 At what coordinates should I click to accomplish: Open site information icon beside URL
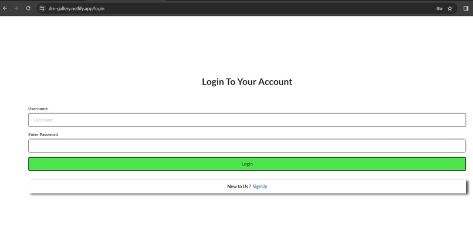(42, 8)
